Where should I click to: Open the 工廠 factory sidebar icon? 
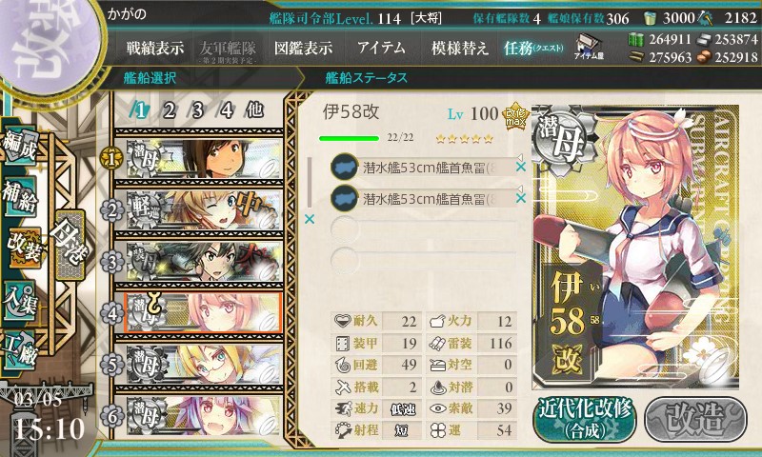tap(20, 350)
